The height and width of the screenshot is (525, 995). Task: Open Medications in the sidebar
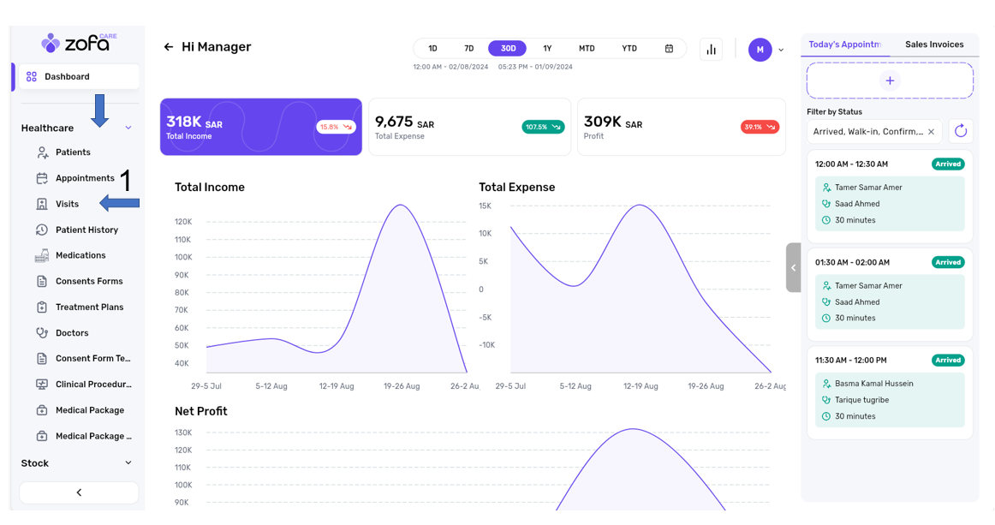point(80,255)
